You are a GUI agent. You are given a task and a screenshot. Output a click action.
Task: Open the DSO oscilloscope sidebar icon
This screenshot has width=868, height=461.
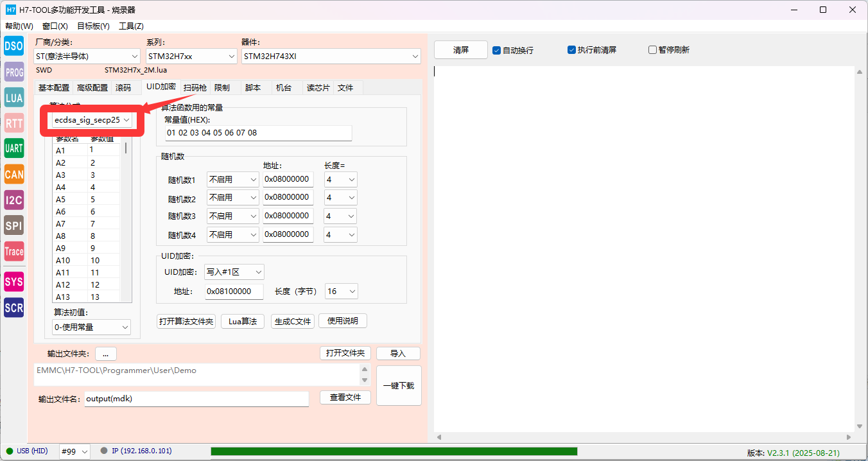pos(13,46)
